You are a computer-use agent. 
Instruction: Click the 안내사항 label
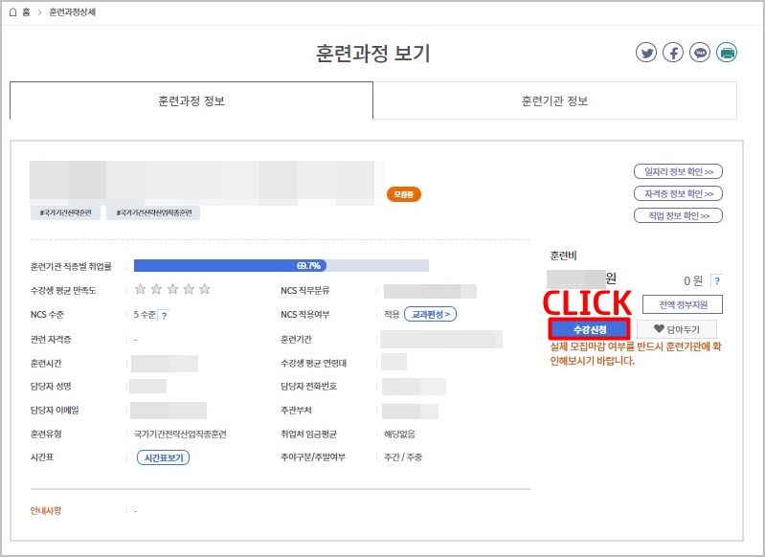pos(46,511)
